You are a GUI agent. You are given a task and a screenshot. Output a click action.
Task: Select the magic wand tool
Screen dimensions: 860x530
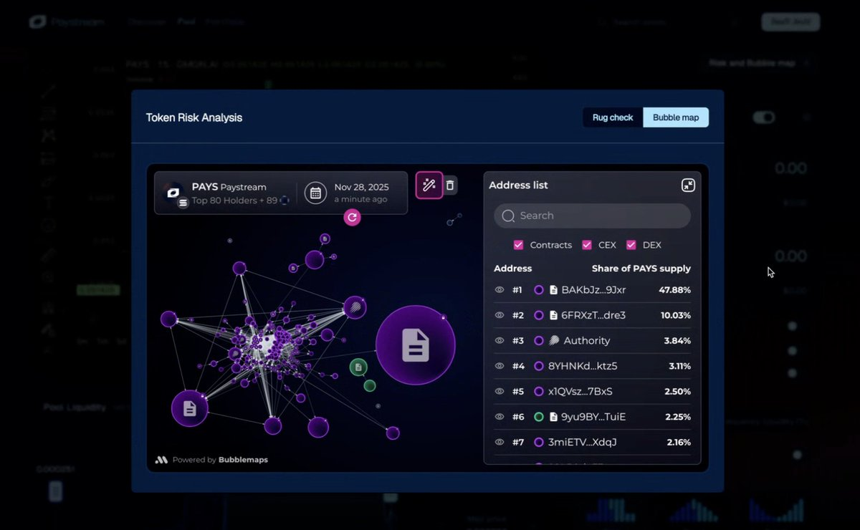429,185
